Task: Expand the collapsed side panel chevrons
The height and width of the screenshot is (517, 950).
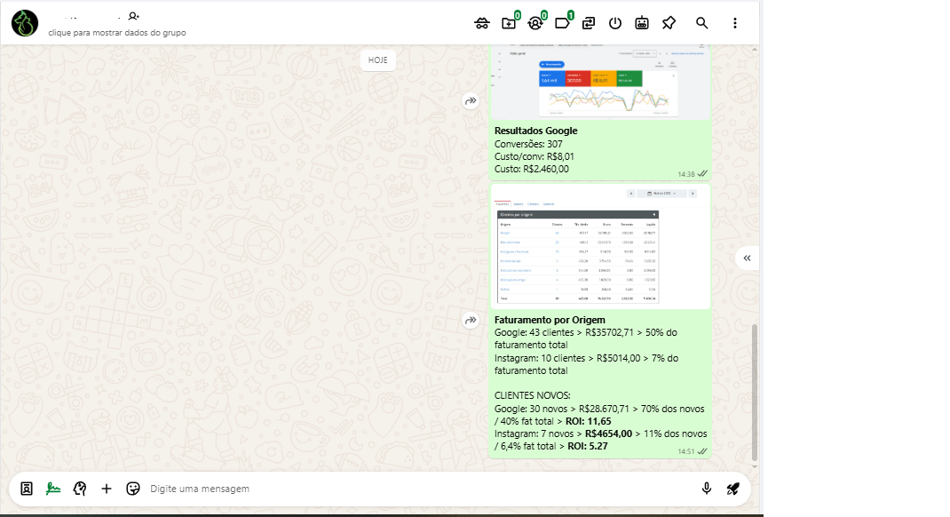Action: (x=748, y=258)
